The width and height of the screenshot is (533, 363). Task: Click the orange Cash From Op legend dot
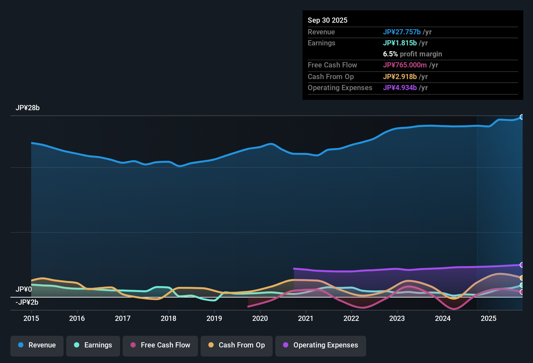click(211, 345)
